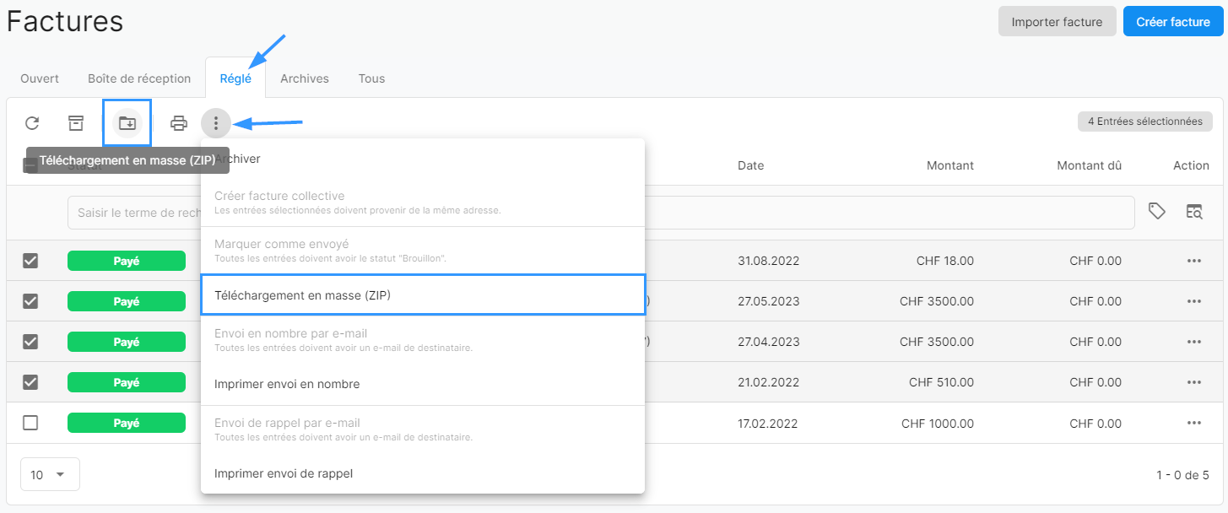
Task: Open the three-dot vertical more menu
Action: pyautogui.click(x=216, y=123)
